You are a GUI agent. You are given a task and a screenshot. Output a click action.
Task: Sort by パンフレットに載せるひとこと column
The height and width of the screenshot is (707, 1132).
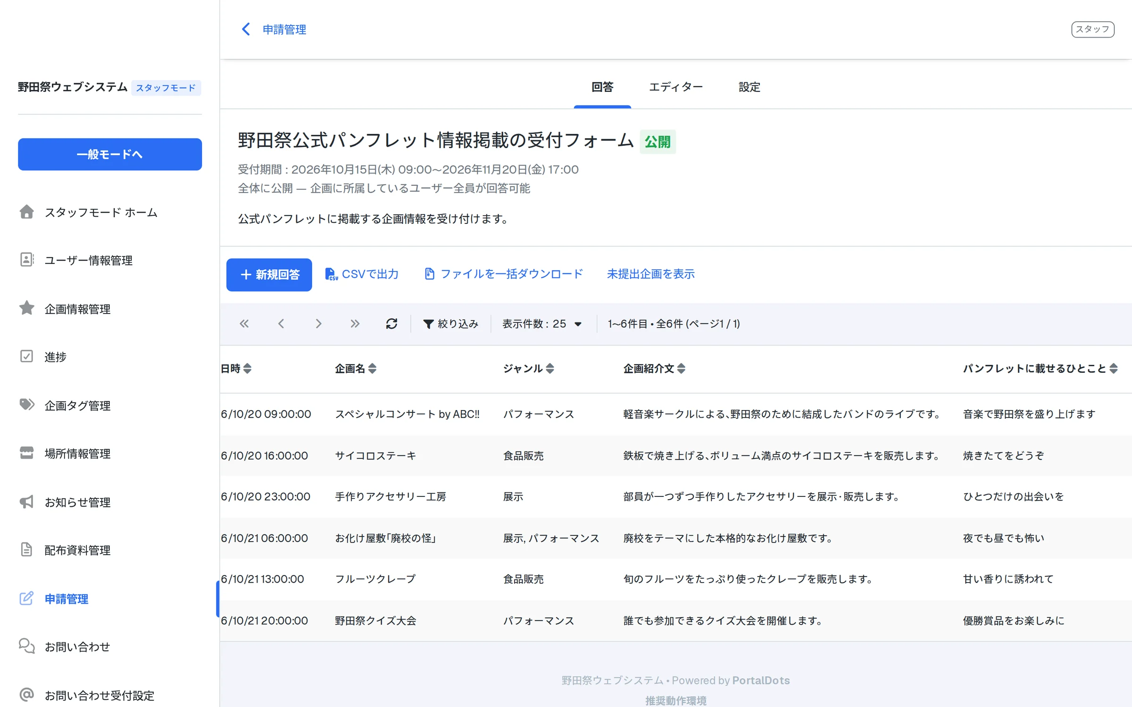pos(1040,369)
